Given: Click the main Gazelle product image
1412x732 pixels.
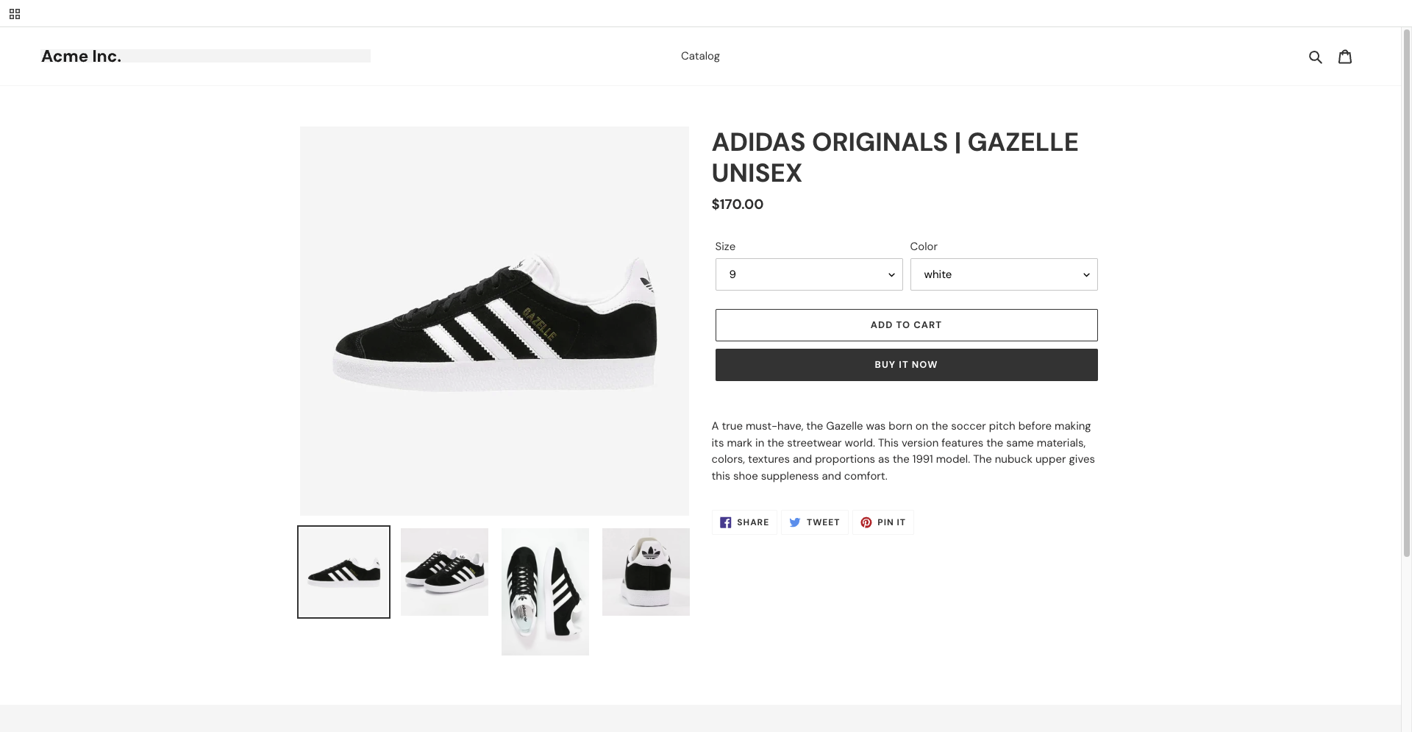Looking at the screenshot, I should click(x=494, y=321).
